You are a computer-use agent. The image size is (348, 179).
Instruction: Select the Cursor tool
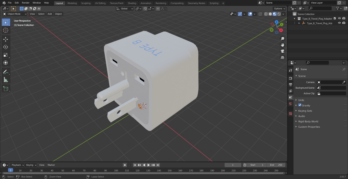pyautogui.click(x=6, y=30)
